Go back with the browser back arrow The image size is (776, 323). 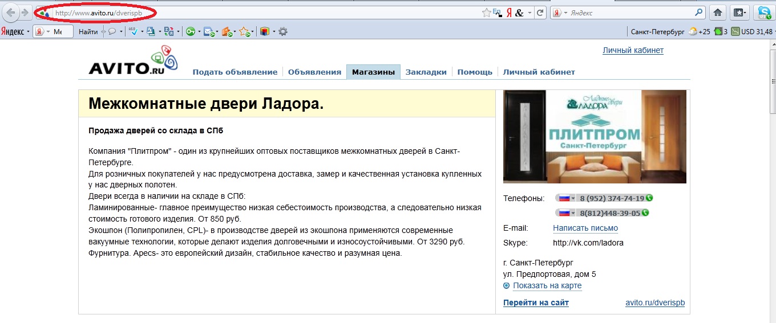10,13
